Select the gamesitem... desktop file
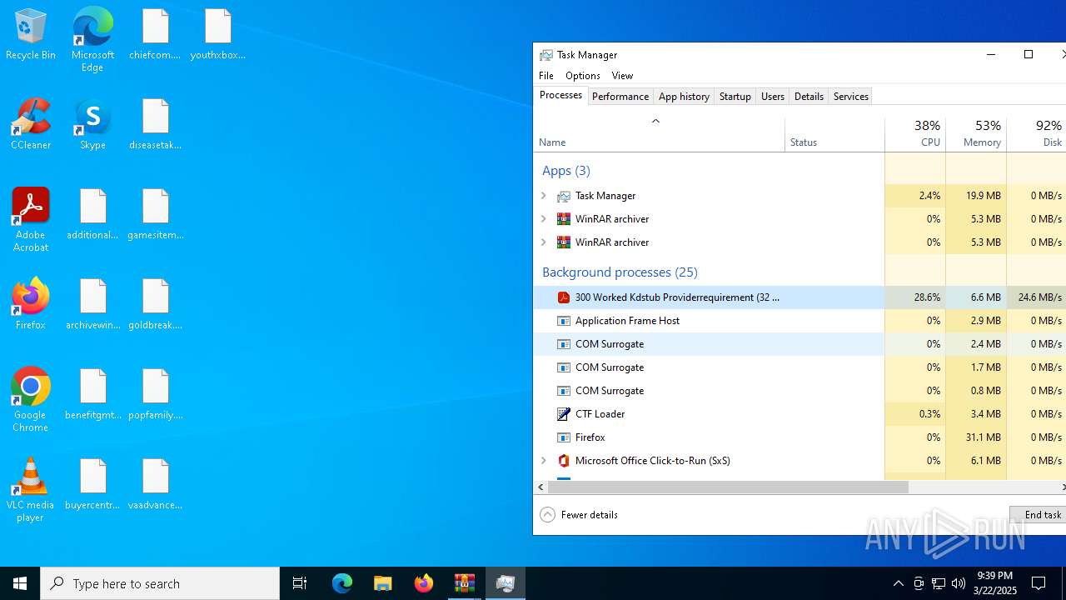This screenshot has width=1066, height=600. pos(155,215)
